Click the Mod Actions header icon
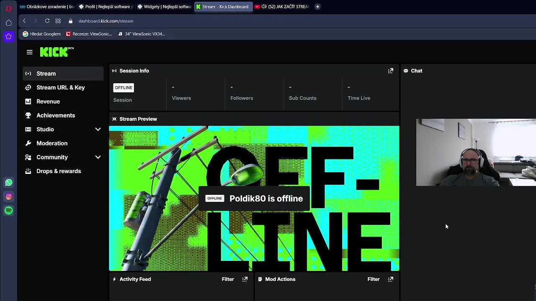This screenshot has height=301, width=536. [260, 279]
